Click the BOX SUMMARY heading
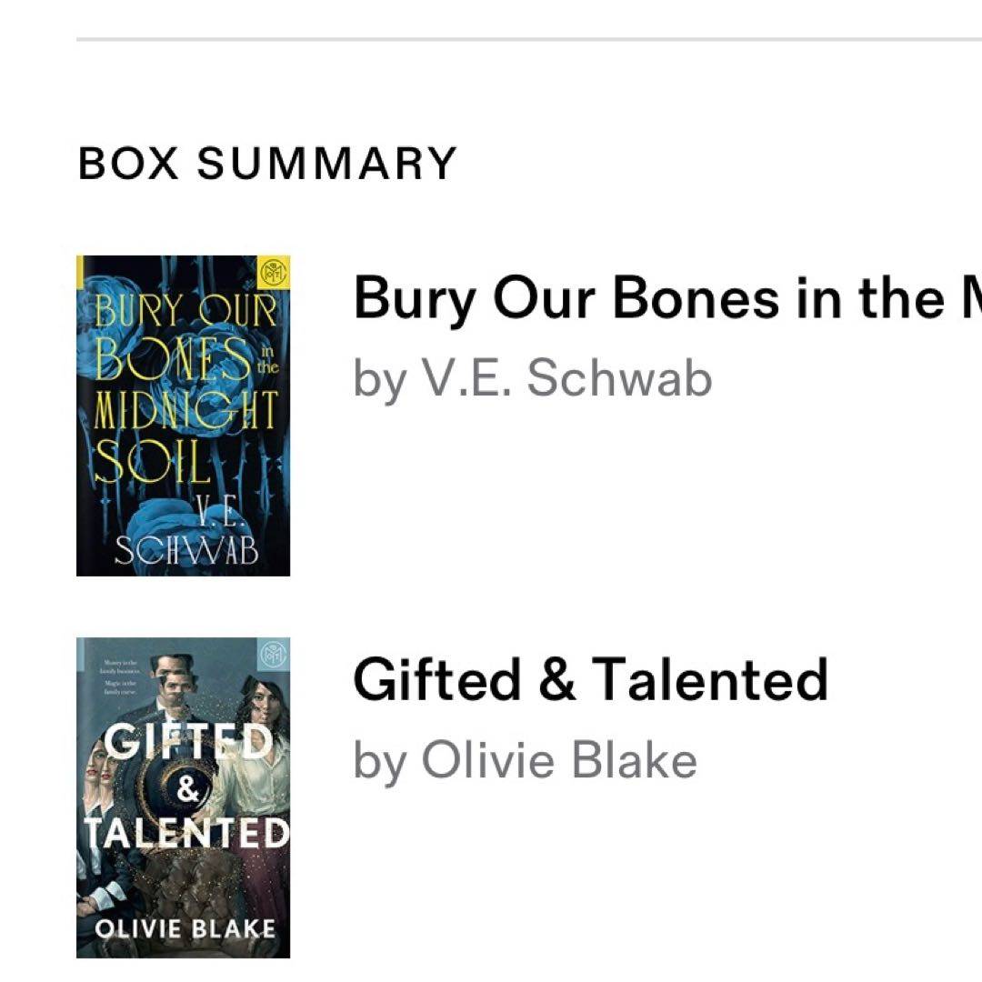The image size is (982, 982). pyautogui.click(x=266, y=164)
